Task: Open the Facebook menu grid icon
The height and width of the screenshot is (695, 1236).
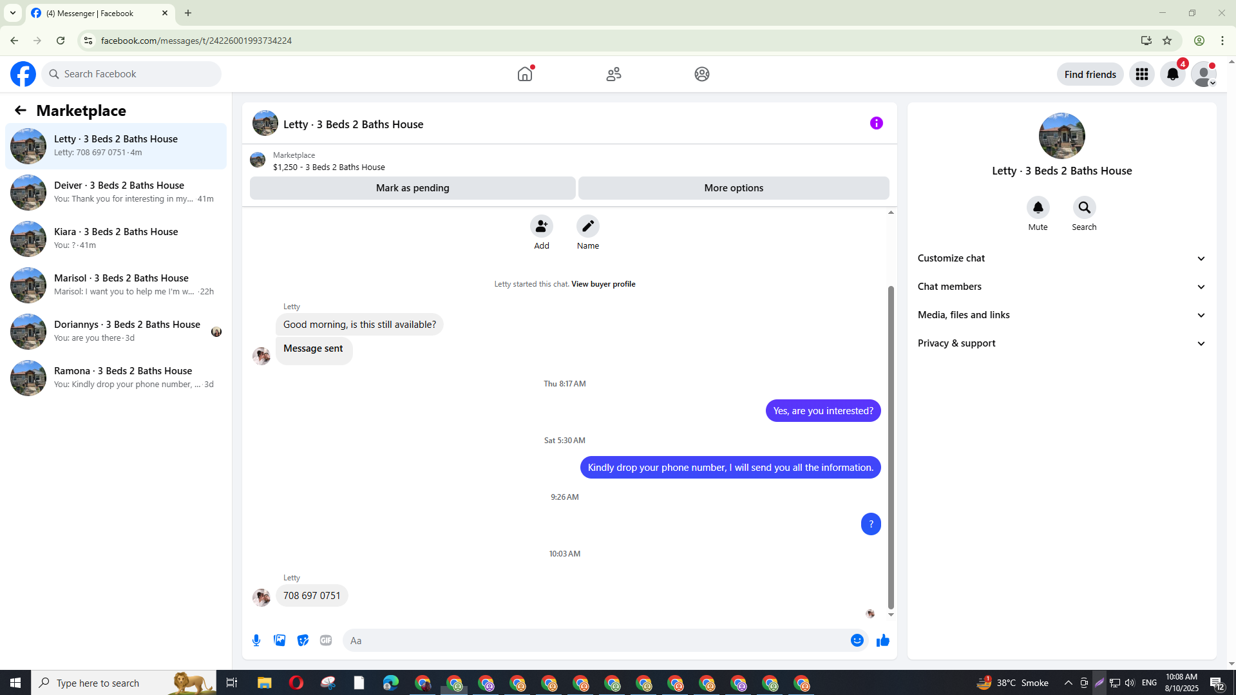Action: tap(1142, 74)
